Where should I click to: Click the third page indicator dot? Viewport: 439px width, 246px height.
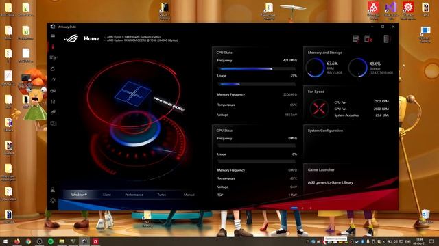click(x=311, y=208)
